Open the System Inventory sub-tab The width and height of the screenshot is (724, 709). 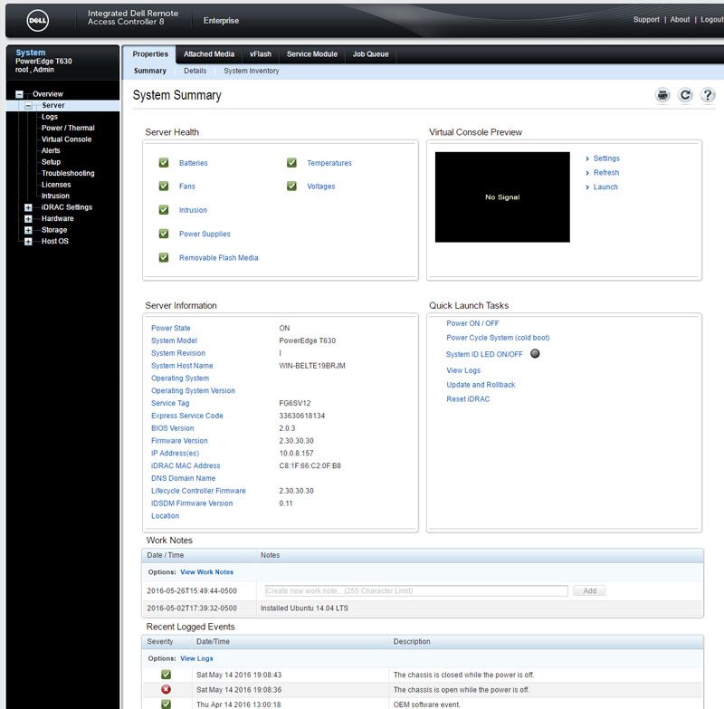pos(251,71)
